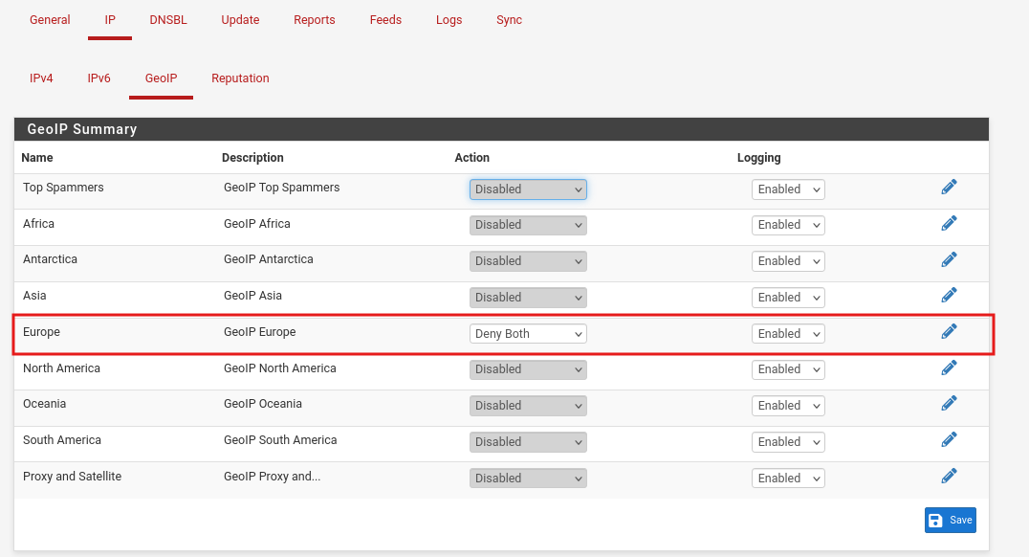Click the Antarctica name cell
Screen dimensions: 1029x557
50,258
